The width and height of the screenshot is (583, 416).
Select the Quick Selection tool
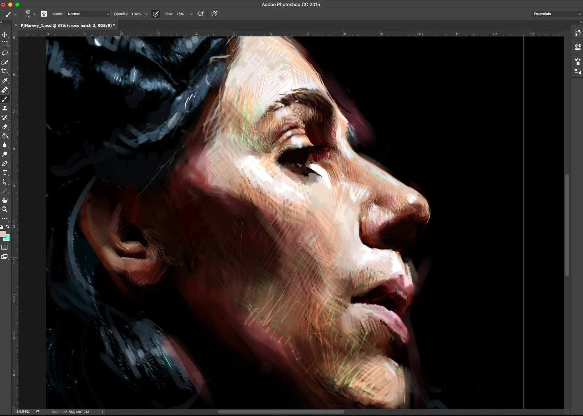[5, 62]
